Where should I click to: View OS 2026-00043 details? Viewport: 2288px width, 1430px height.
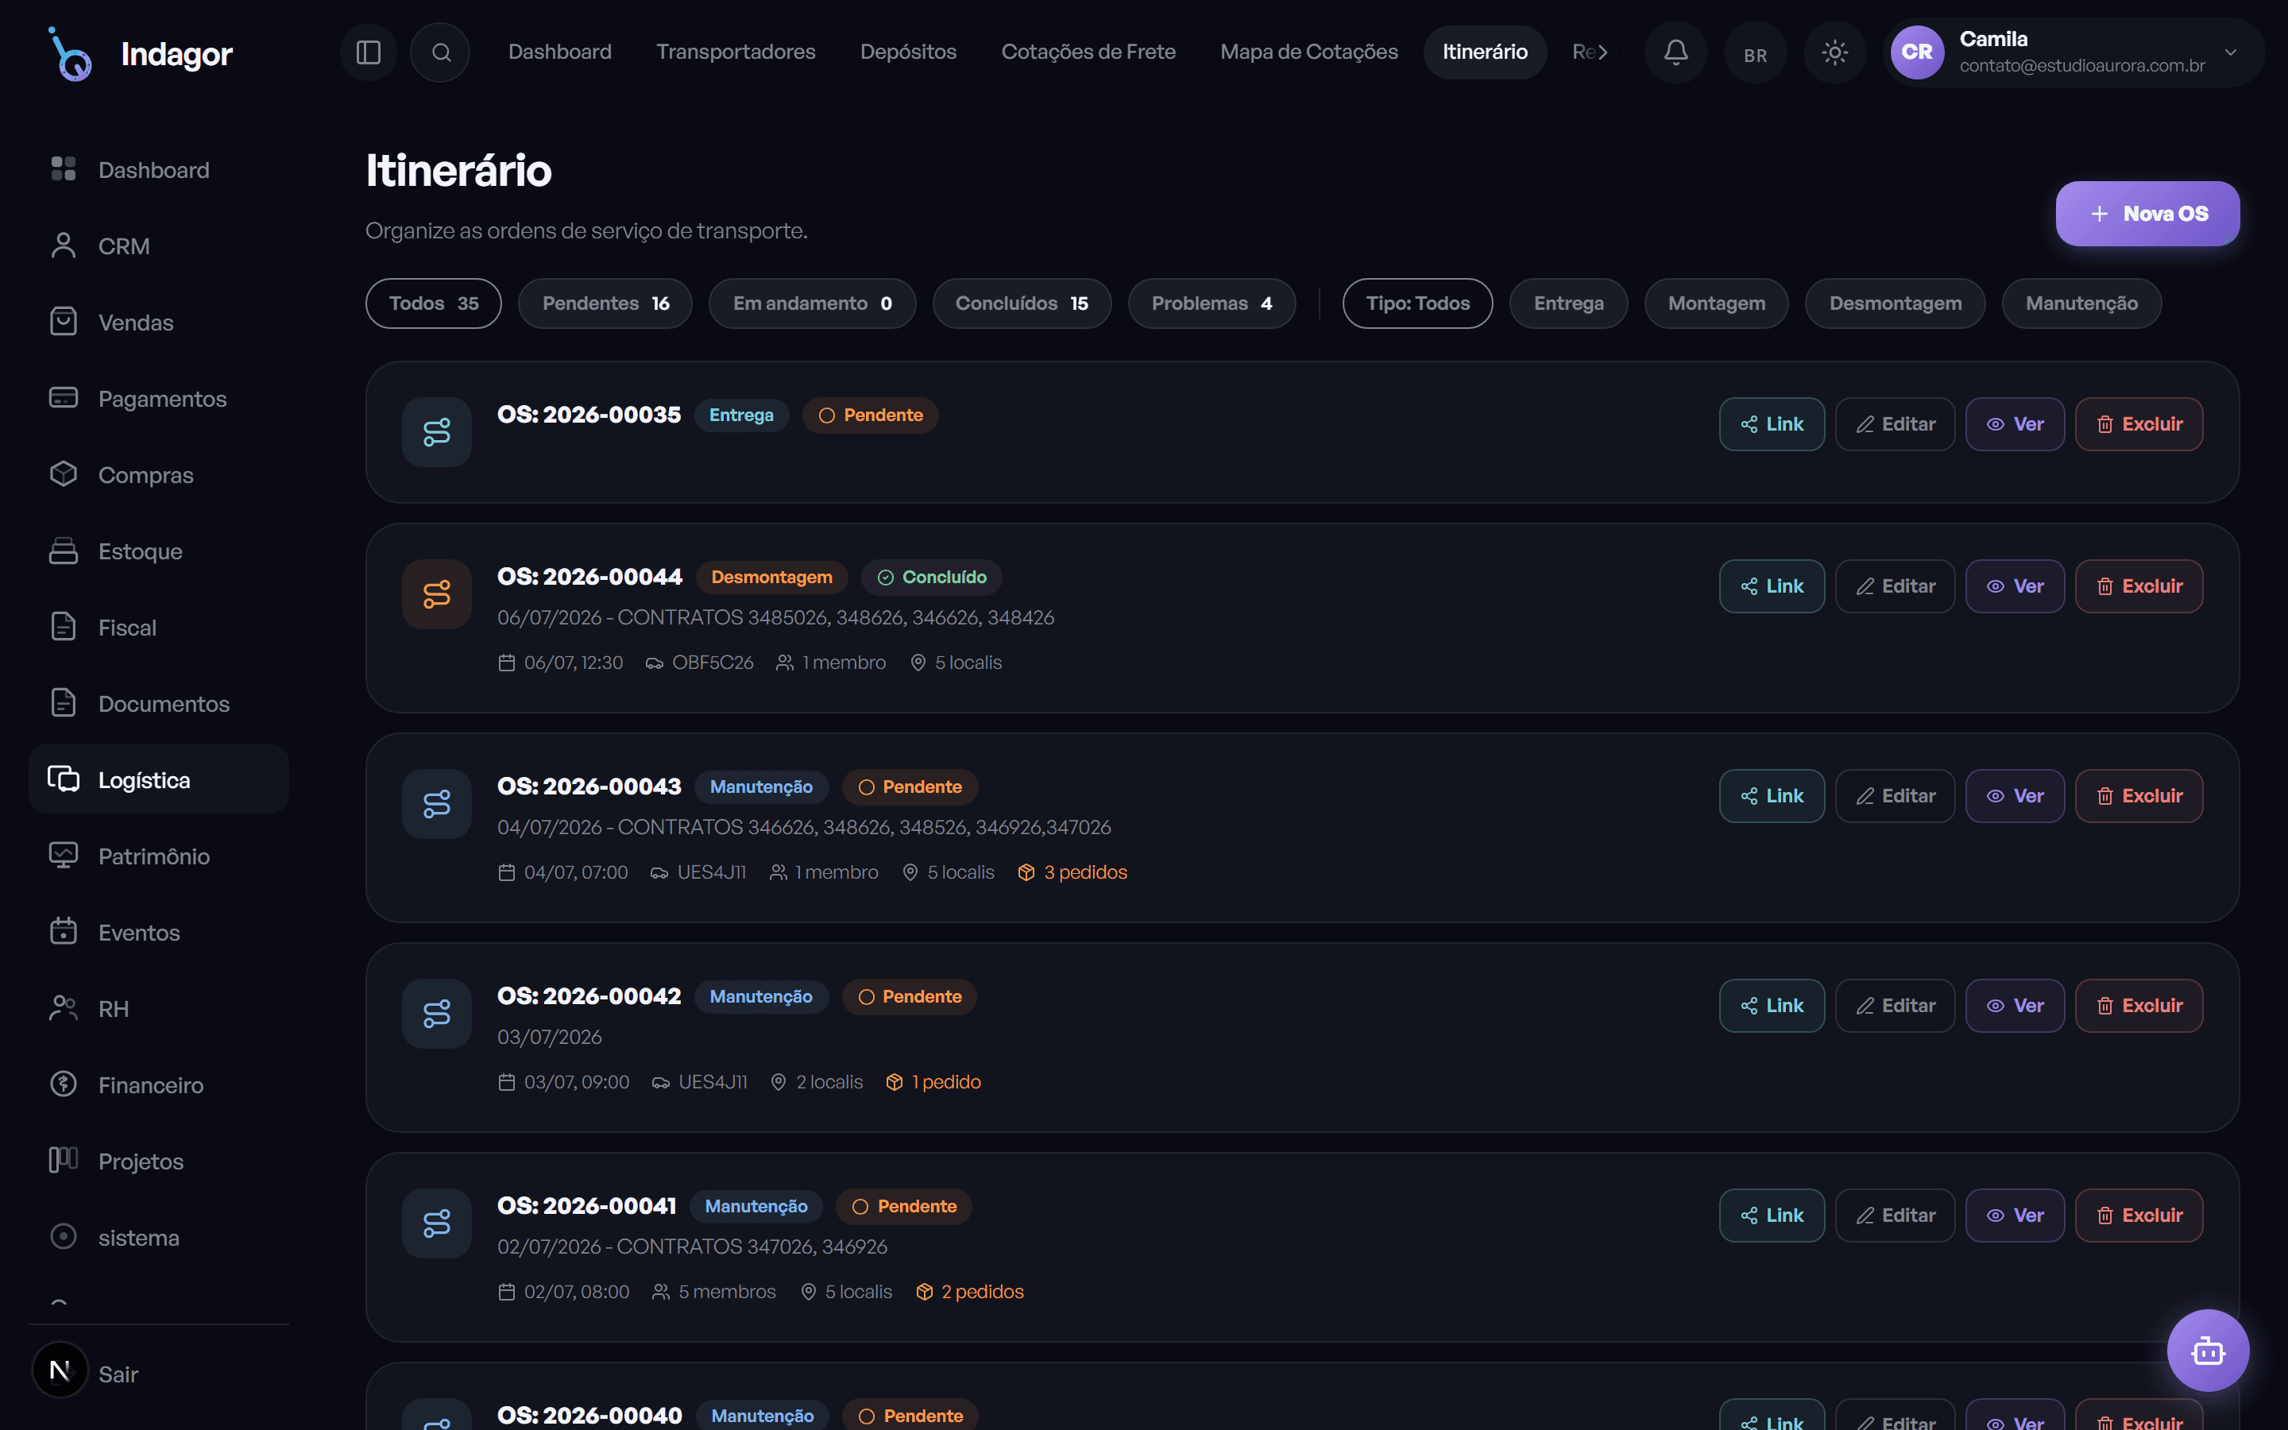(x=2015, y=796)
